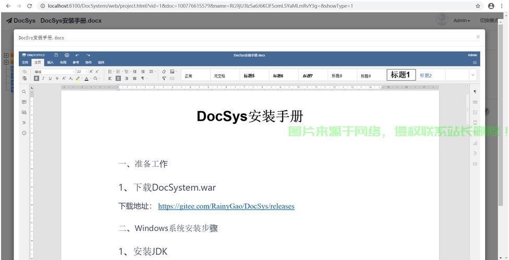Open the comments panel in left sidebar
Image resolution: width=509 pixels, height=260 pixels.
24,102
